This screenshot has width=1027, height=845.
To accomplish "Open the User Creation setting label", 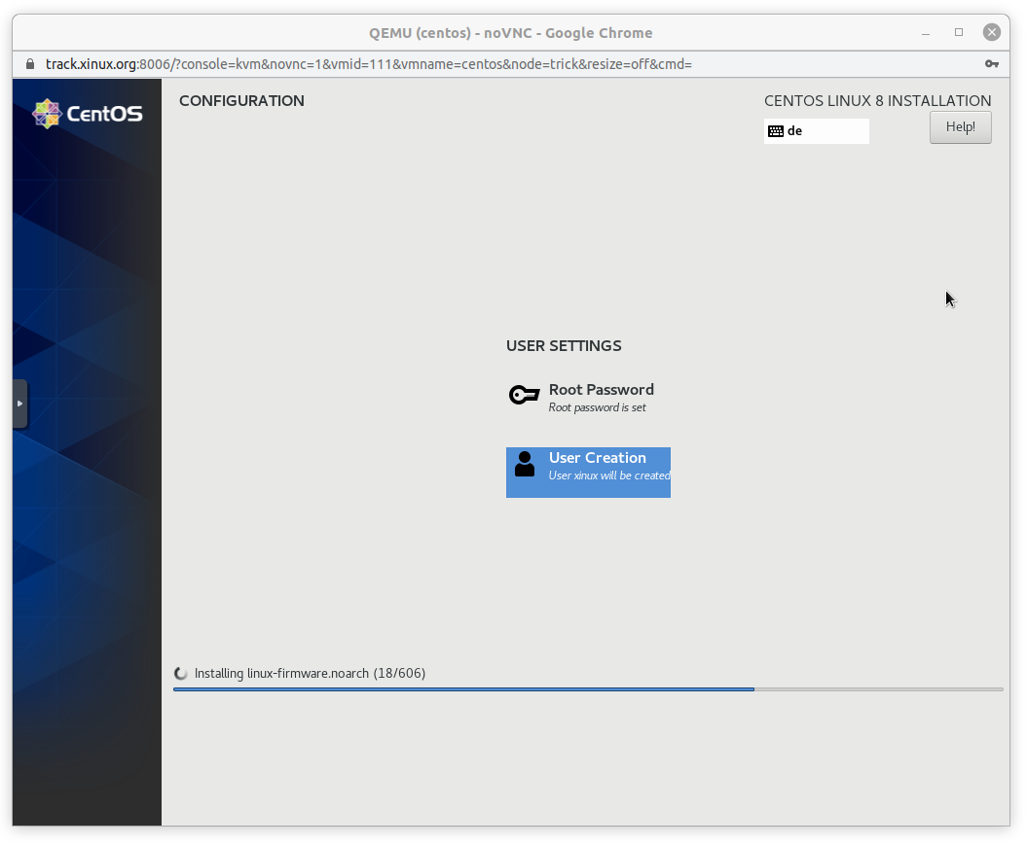I will click(x=597, y=457).
